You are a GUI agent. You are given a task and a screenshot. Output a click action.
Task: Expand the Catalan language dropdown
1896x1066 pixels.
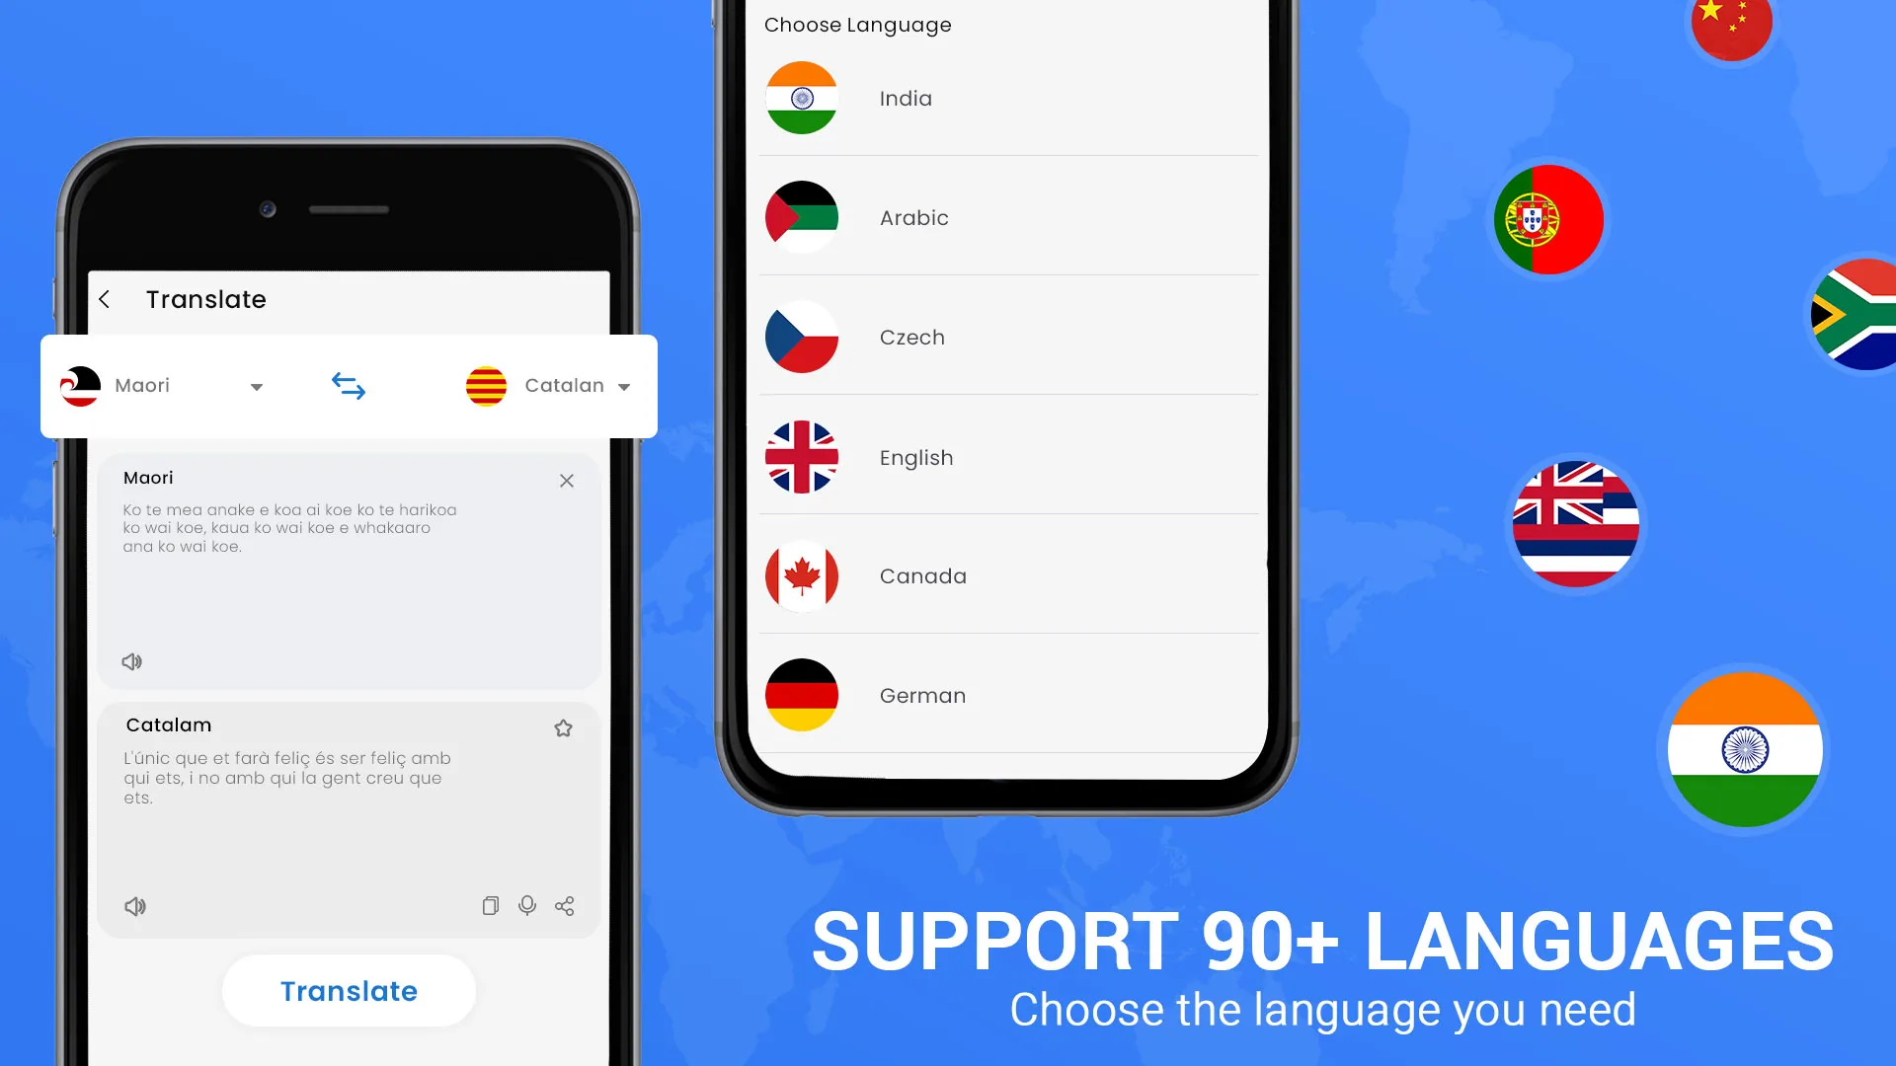tap(624, 385)
